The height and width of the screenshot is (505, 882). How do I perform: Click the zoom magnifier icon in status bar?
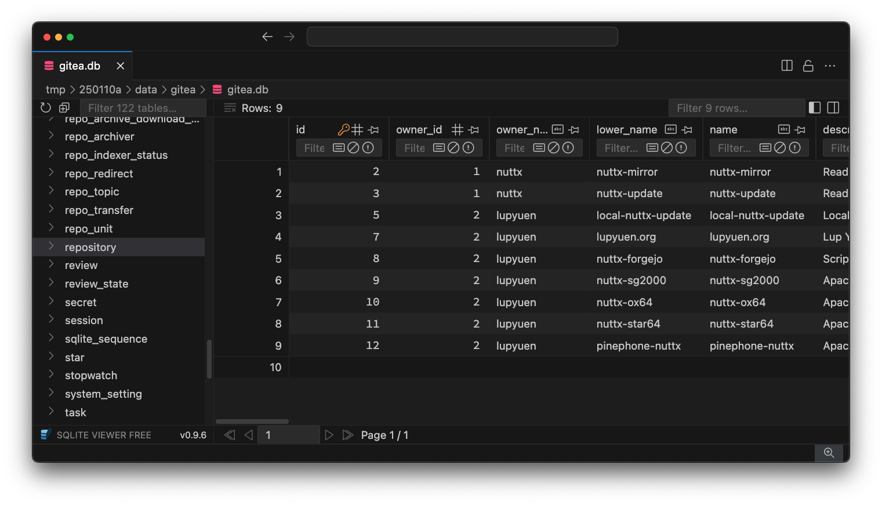click(829, 453)
